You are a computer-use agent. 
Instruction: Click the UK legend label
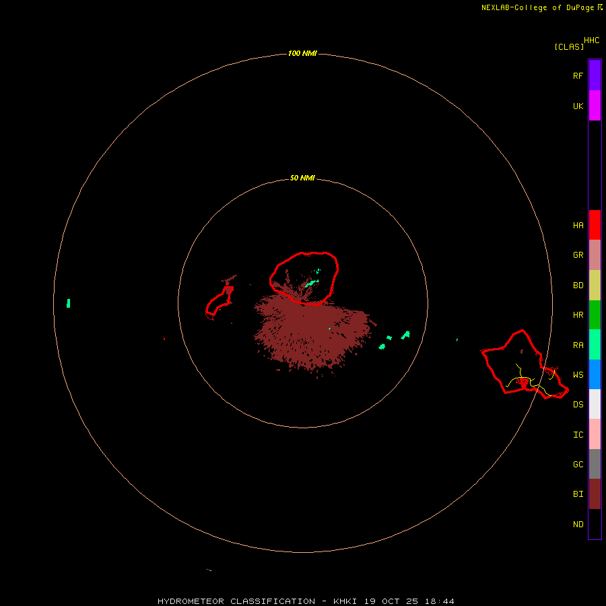tap(578, 106)
